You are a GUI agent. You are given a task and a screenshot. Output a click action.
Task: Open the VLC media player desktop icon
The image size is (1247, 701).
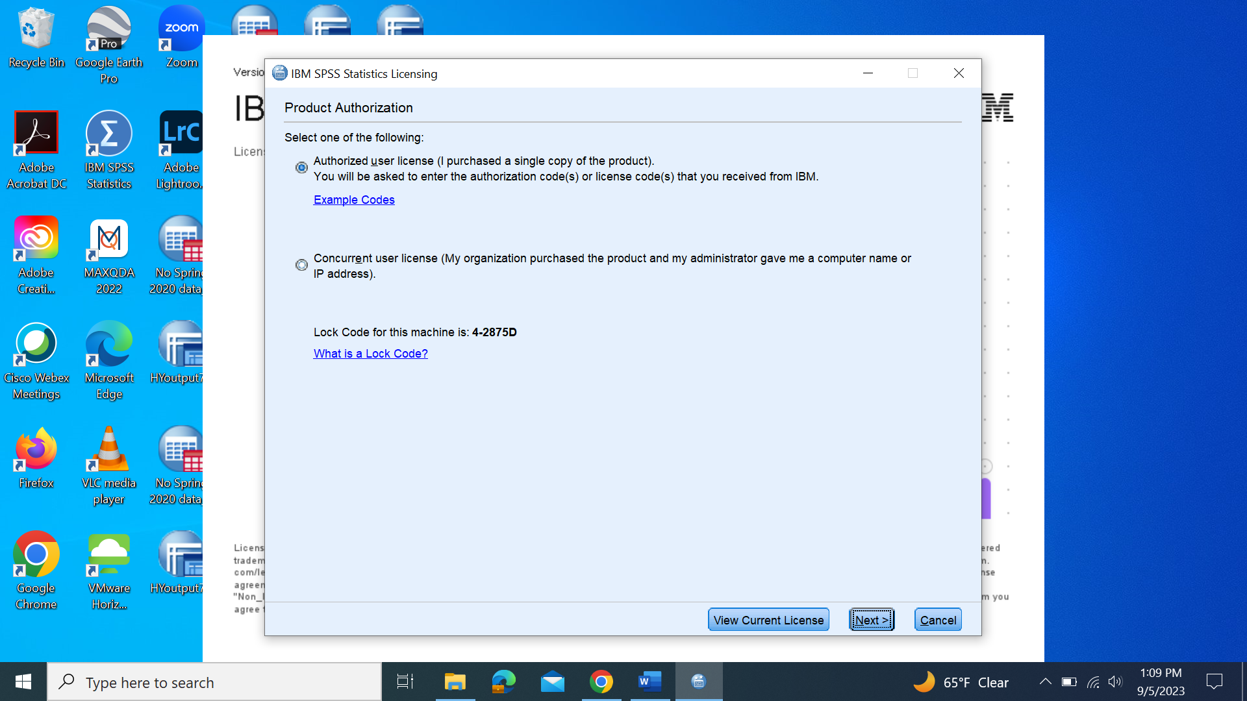(x=108, y=466)
